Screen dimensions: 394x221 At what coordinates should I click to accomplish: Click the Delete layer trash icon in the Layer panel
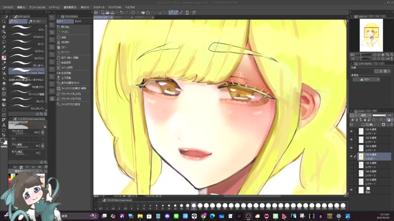coord(391,125)
